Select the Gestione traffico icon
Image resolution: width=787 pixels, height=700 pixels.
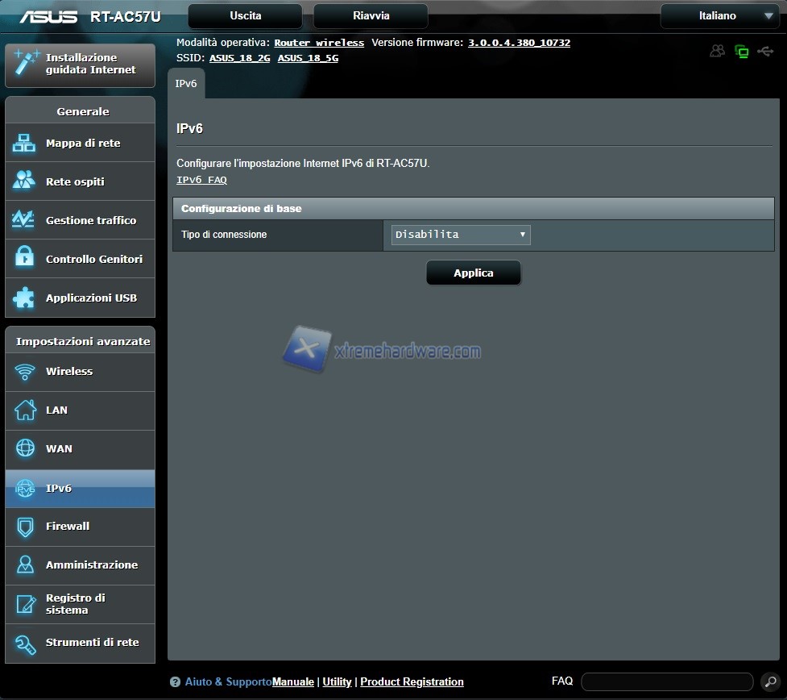(24, 220)
